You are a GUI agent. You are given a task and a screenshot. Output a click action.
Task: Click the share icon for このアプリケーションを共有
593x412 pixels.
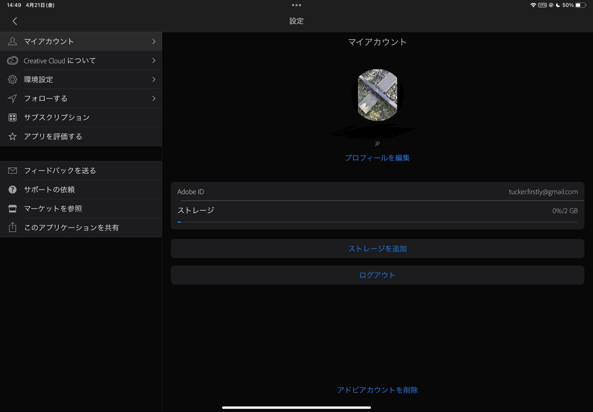[12, 227]
